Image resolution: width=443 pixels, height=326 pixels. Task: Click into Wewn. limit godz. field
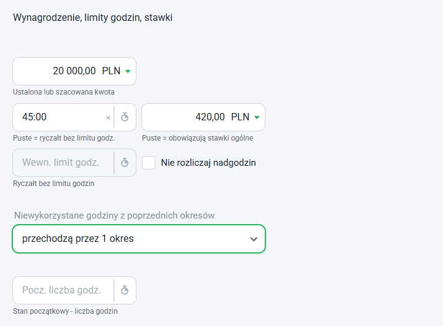[x=63, y=163]
